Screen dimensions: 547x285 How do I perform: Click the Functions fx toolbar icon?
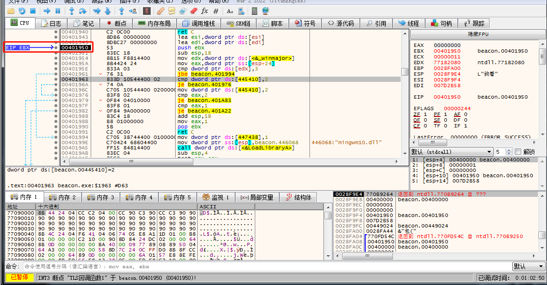click(x=205, y=11)
